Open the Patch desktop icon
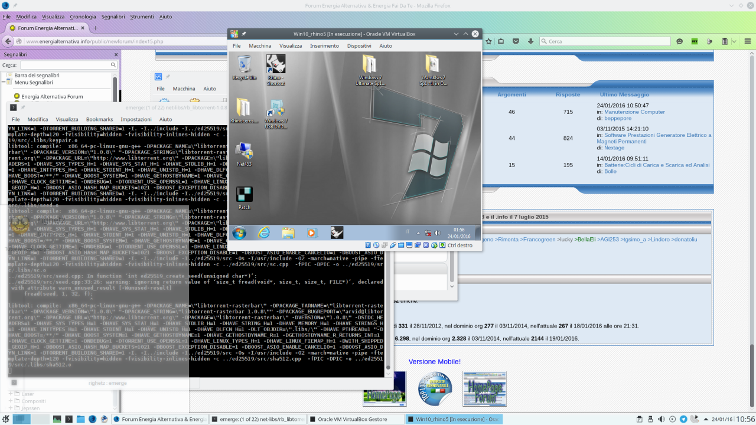 245,198
